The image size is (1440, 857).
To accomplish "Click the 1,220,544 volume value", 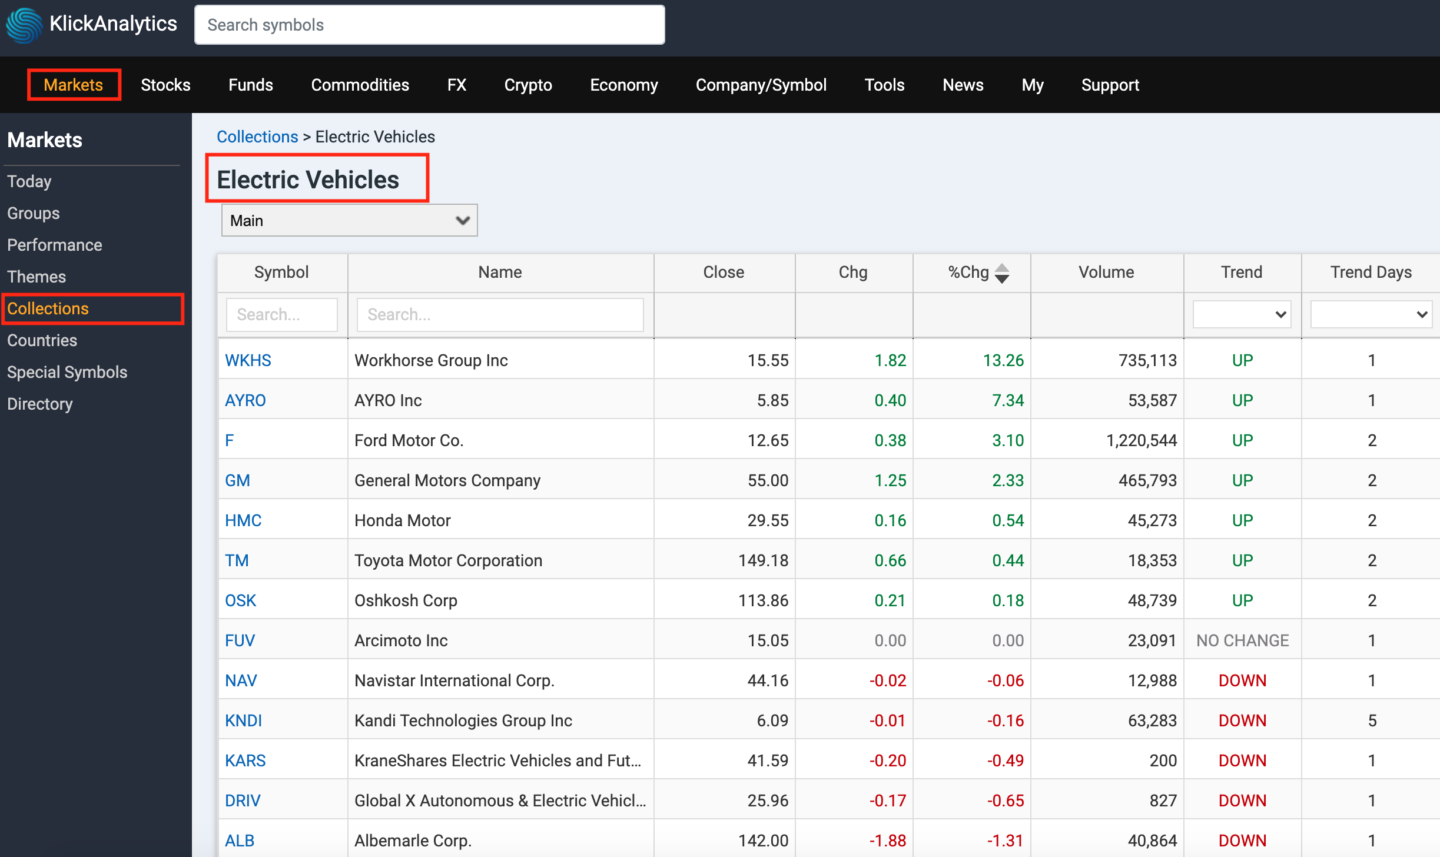I will [x=1142, y=440].
